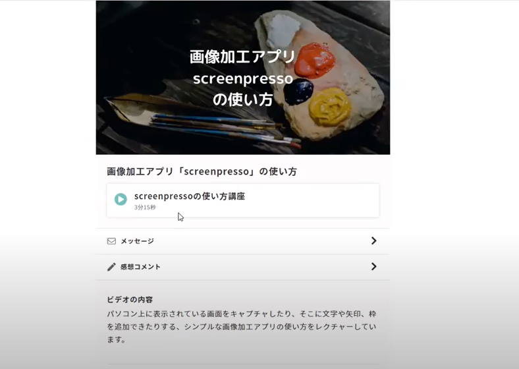Click the pencil icon beside 感想コメント

pos(111,267)
